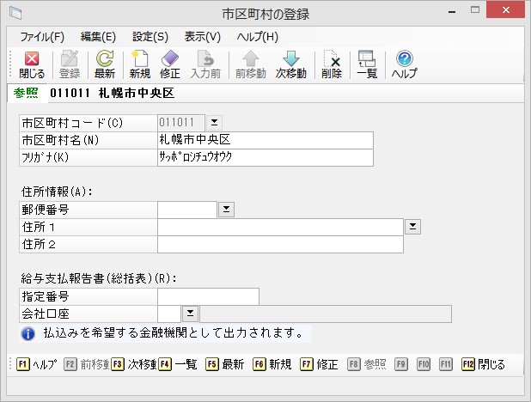
Task: Expand the 市区町村コード dropdown arrow
Action: point(215,122)
